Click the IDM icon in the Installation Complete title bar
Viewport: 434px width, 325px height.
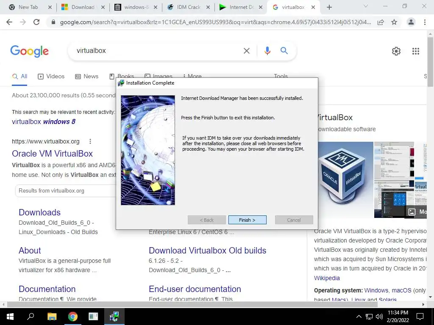[x=121, y=83]
